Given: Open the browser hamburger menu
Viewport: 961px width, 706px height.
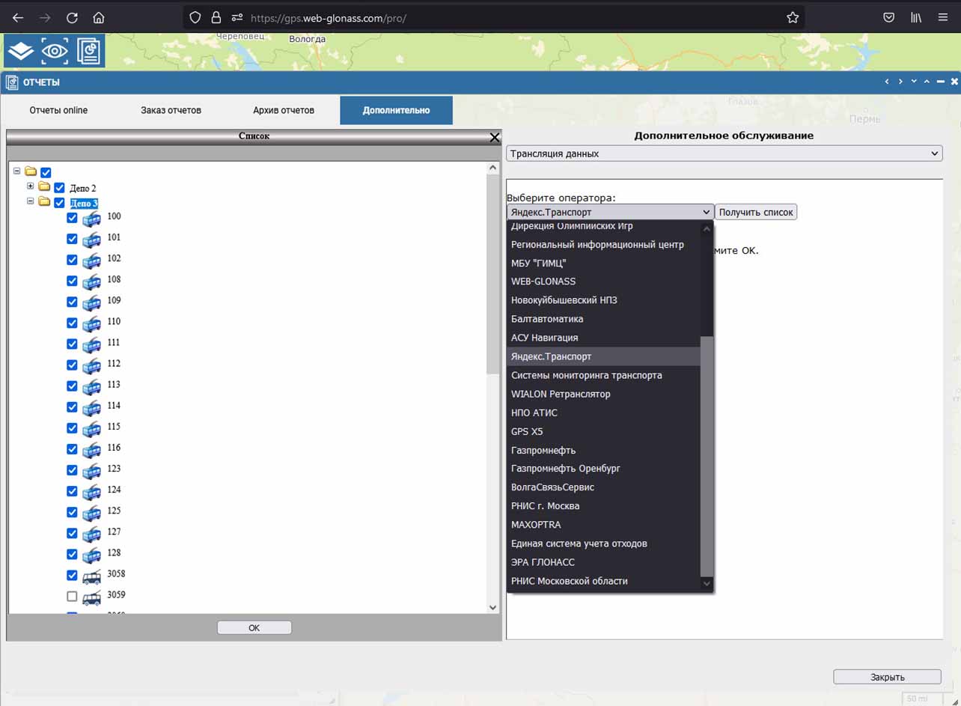Looking at the screenshot, I should tap(942, 17).
